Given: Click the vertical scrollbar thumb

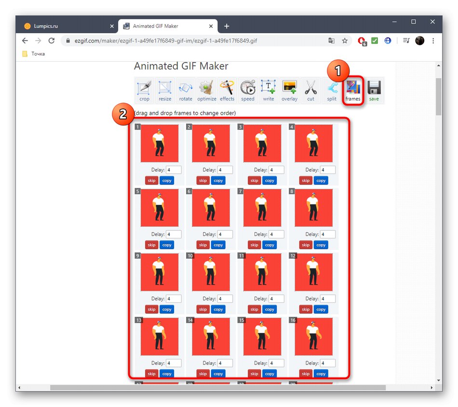Looking at the screenshot, I should pyautogui.click(x=438, y=97).
